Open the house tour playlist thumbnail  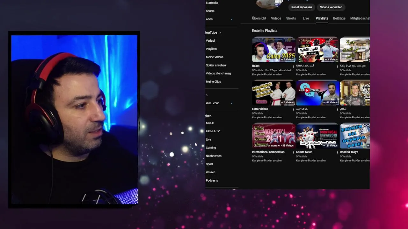(x=355, y=50)
